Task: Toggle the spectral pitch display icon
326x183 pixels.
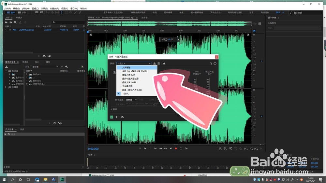Action: click(41, 12)
